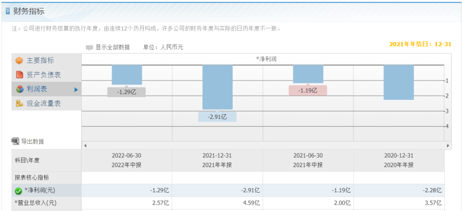Click the 显示全部数据 label
Image resolution: width=462 pixels, height=211 pixels.
click(113, 47)
